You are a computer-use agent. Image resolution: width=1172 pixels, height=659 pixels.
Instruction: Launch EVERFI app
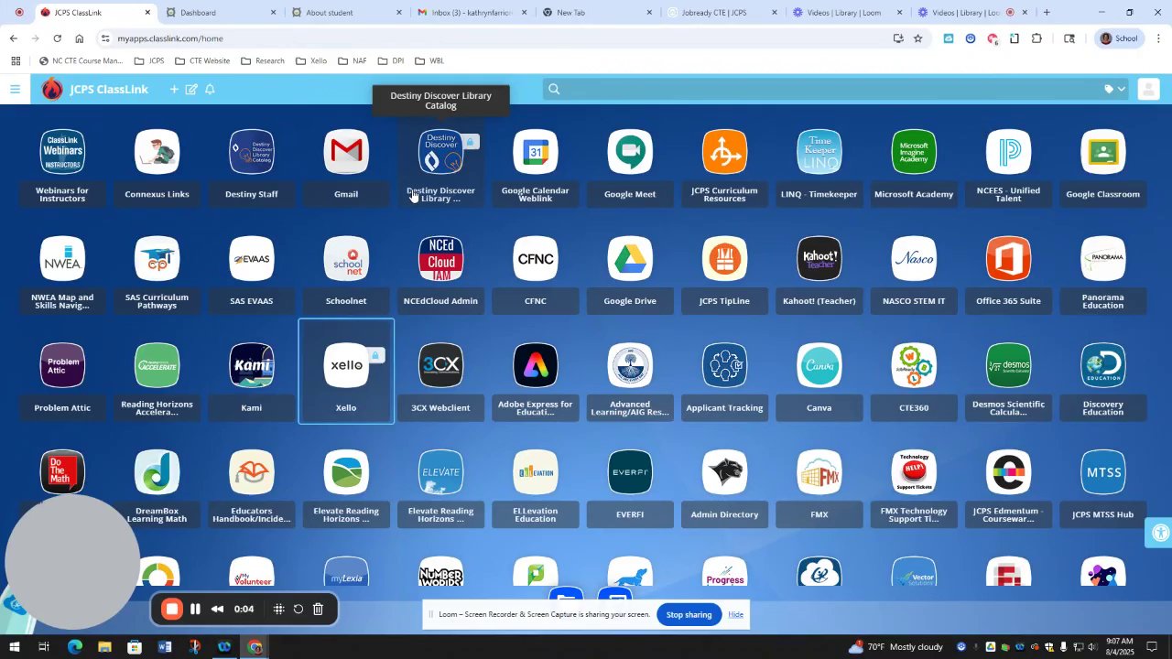(x=630, y=487)
